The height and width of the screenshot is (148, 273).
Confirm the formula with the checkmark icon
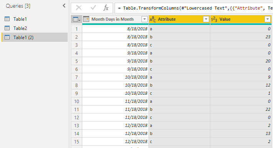[x=93, y=8]
